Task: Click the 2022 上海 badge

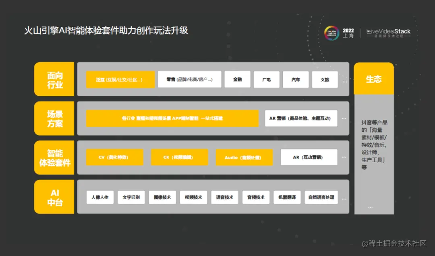Action: point(348,32)
